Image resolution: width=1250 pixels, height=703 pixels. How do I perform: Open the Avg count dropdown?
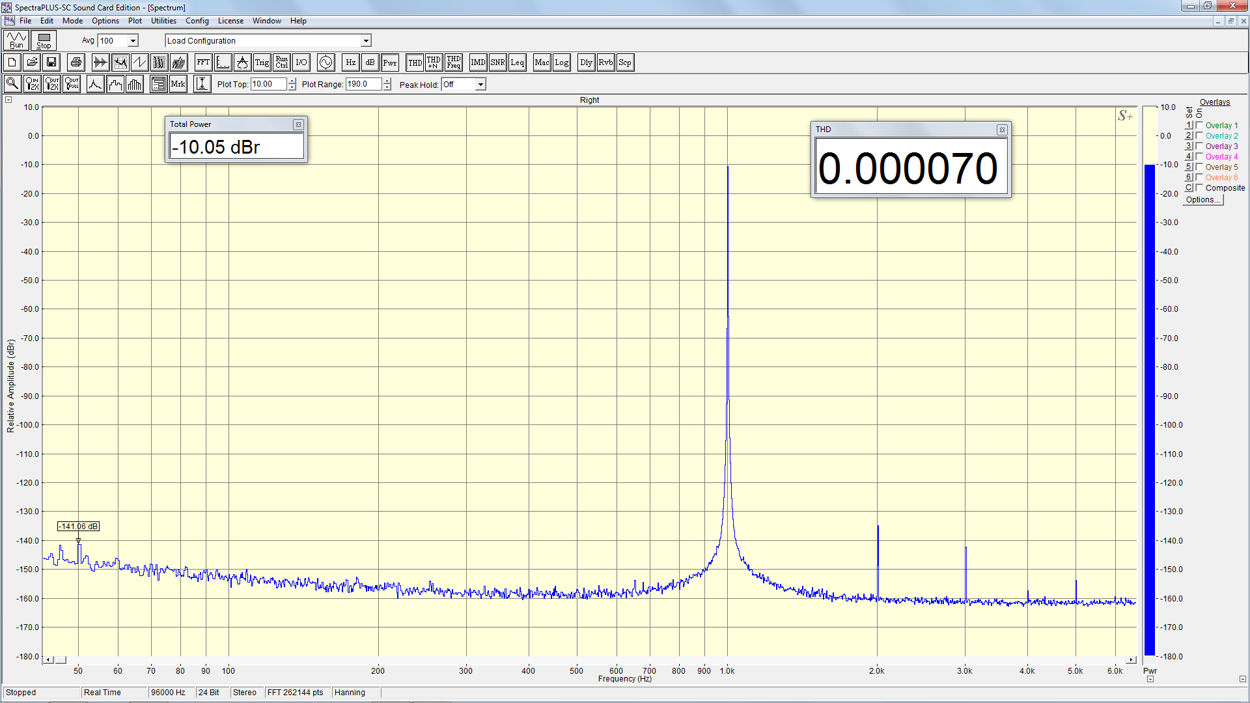pyautogui.click(x=133, y=40)
